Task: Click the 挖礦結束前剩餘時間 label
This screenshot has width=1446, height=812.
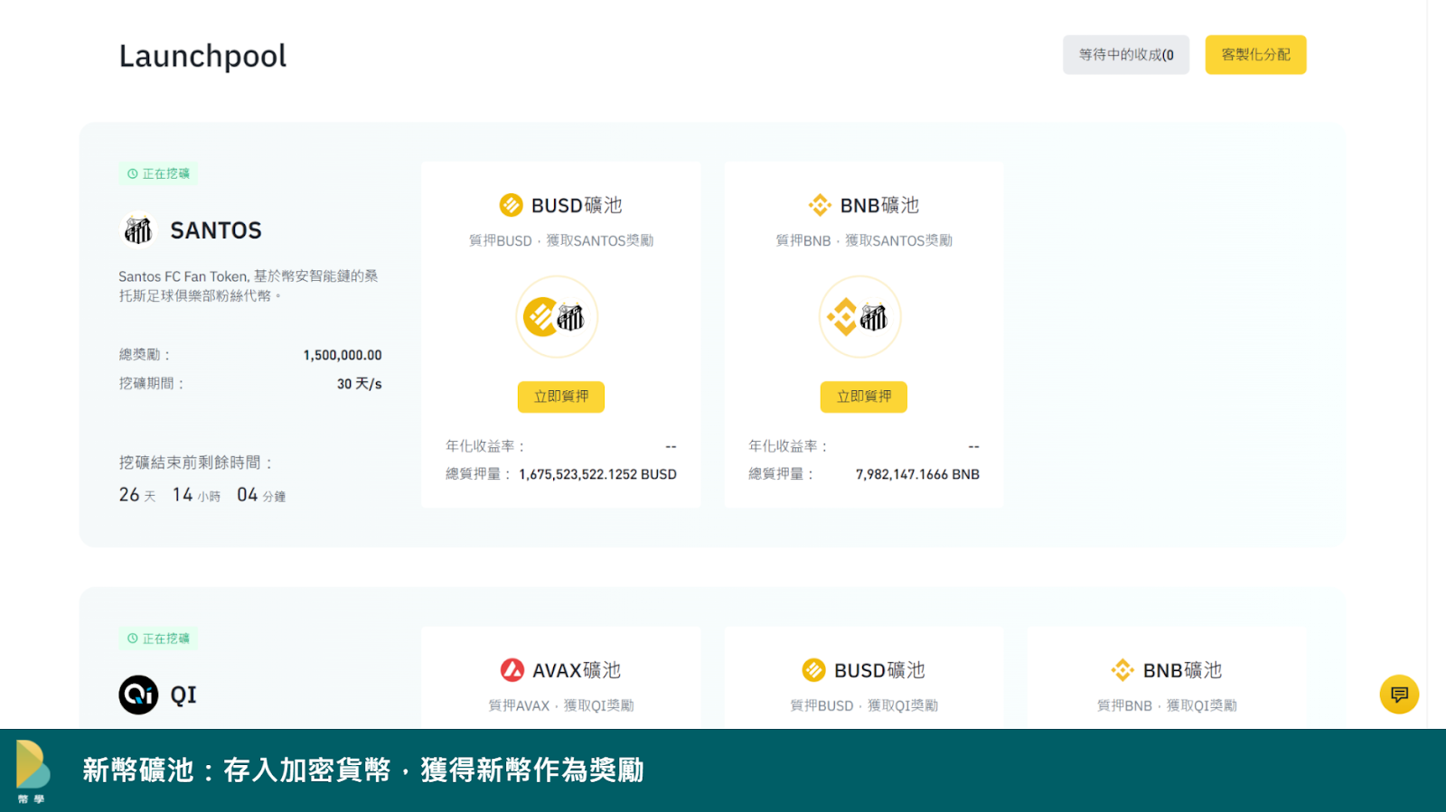Action: coord(196,462)
